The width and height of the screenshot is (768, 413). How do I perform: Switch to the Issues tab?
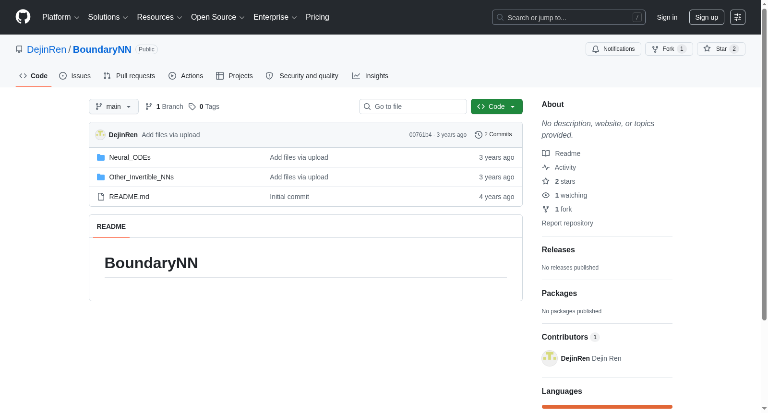click(75, 76)
